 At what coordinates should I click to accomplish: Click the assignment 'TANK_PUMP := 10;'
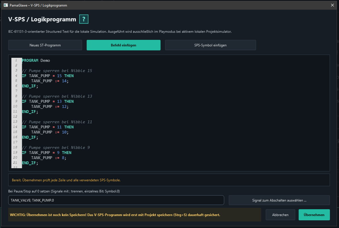(x=50, y=132)
